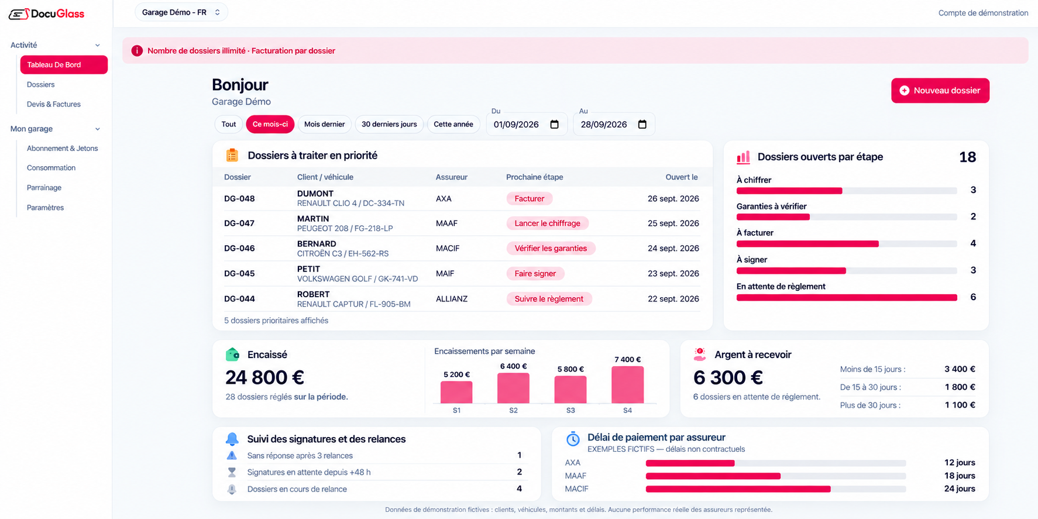Open Devis & Factures in sidebar
Screen dimensions: 1038x519
(54, 104)
